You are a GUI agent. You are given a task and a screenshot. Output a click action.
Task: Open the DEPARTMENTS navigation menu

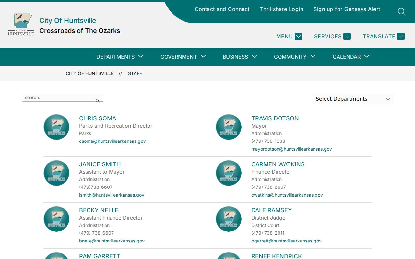click(x=120, y=57)
